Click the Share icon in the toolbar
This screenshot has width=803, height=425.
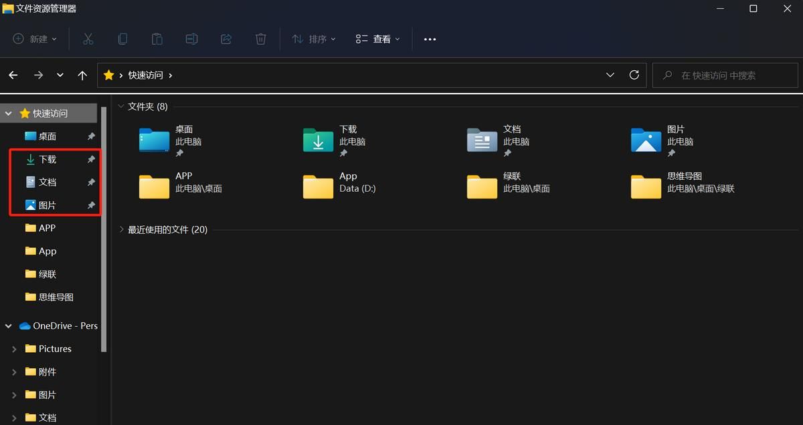(226, 39)
